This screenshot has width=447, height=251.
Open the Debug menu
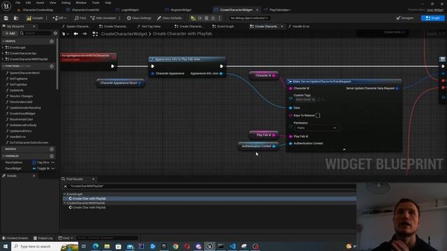tap(66, 3)
